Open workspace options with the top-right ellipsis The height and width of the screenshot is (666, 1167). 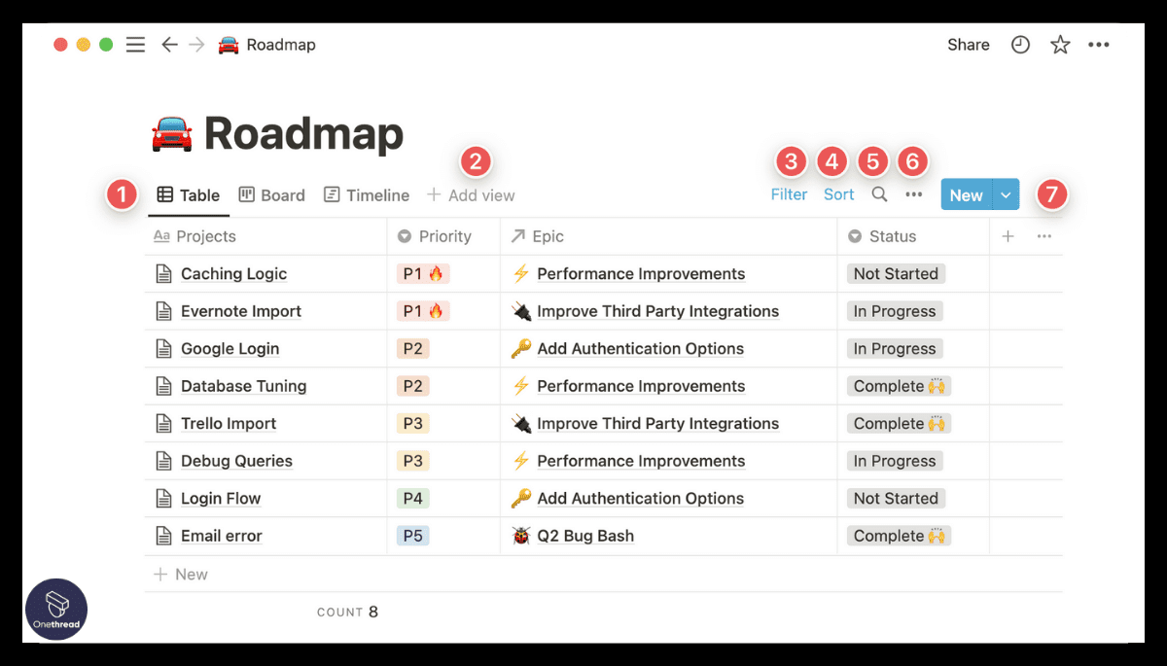tap(1100, 44)
